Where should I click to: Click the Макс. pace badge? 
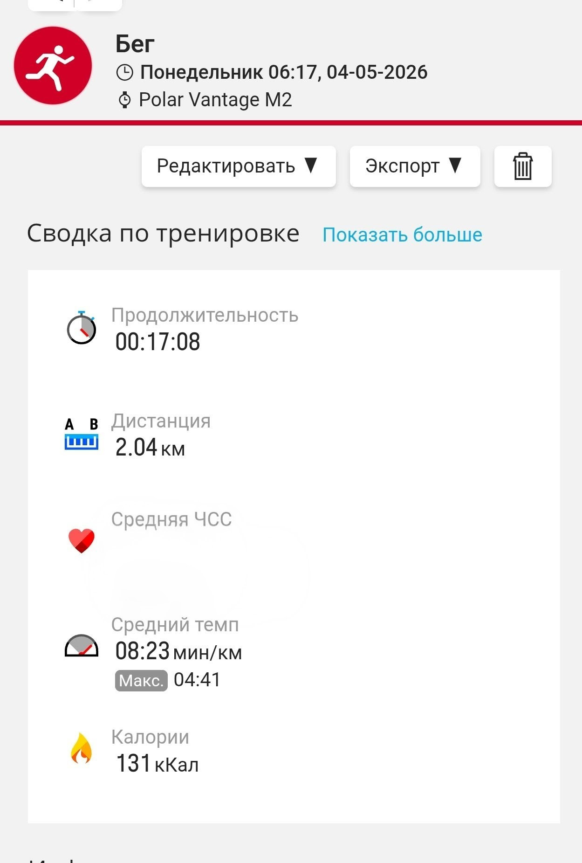pos(141,681)
